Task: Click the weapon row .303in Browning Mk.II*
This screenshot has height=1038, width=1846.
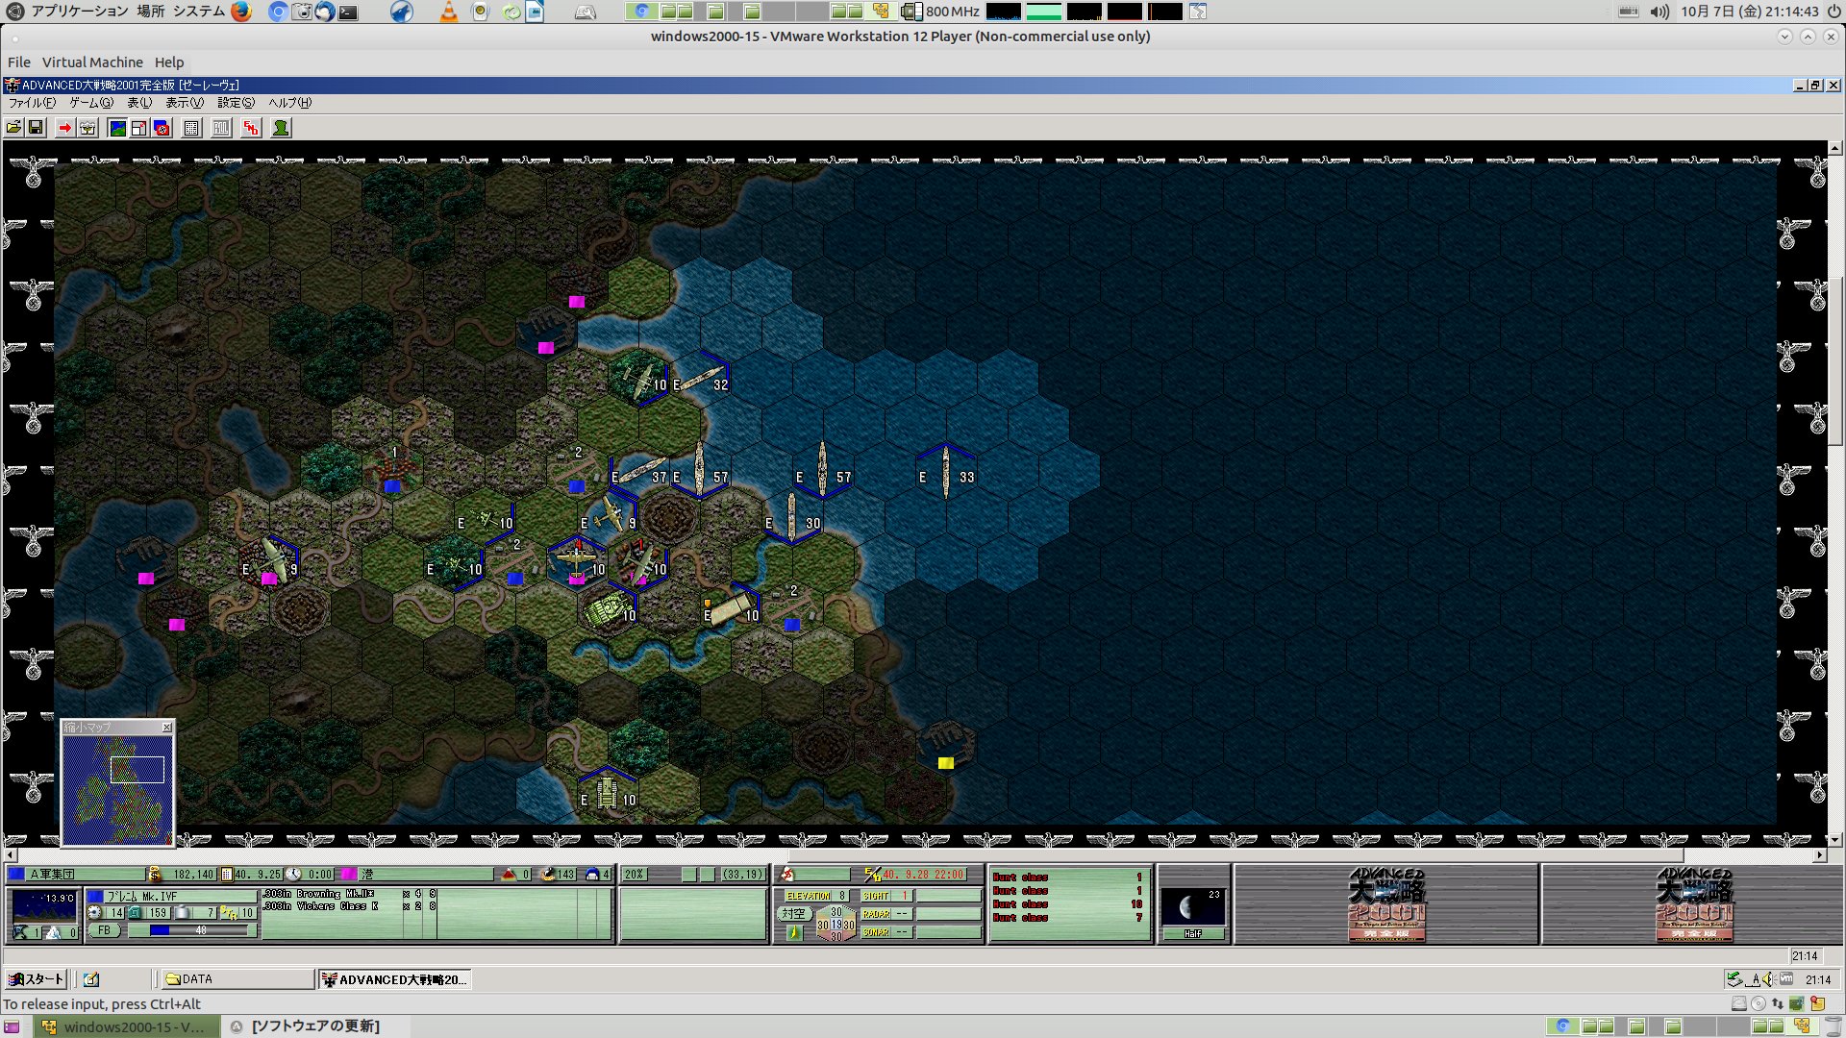Action: pos(350,894)
